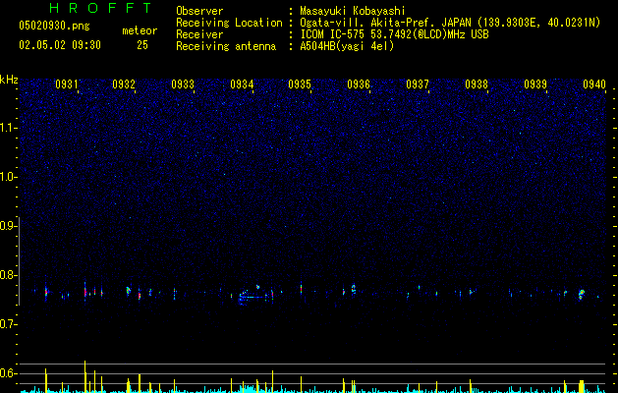Click the ICOM IC-575 receiver value

(x=394, y=34)
